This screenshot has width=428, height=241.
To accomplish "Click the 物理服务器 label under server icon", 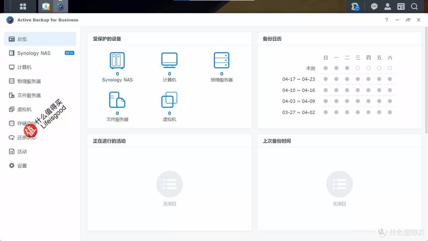I will pyautogui.click(x=222, y=80).
